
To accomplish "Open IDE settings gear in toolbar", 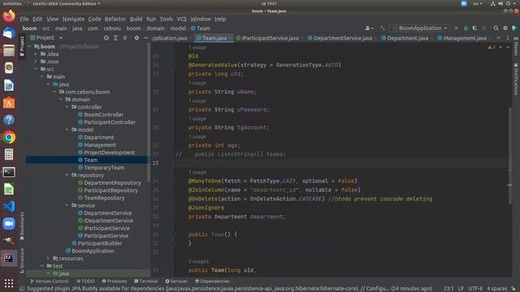I will 505,28.
